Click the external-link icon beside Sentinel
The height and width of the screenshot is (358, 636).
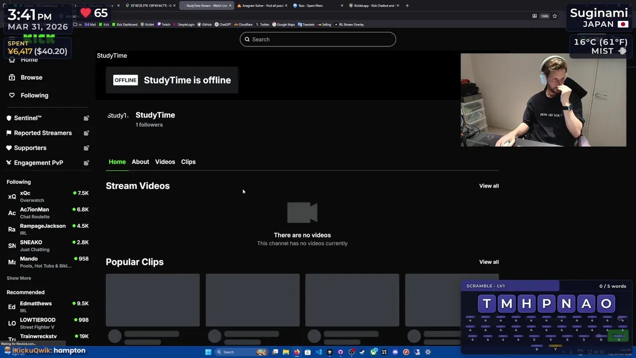pos(86,118)
